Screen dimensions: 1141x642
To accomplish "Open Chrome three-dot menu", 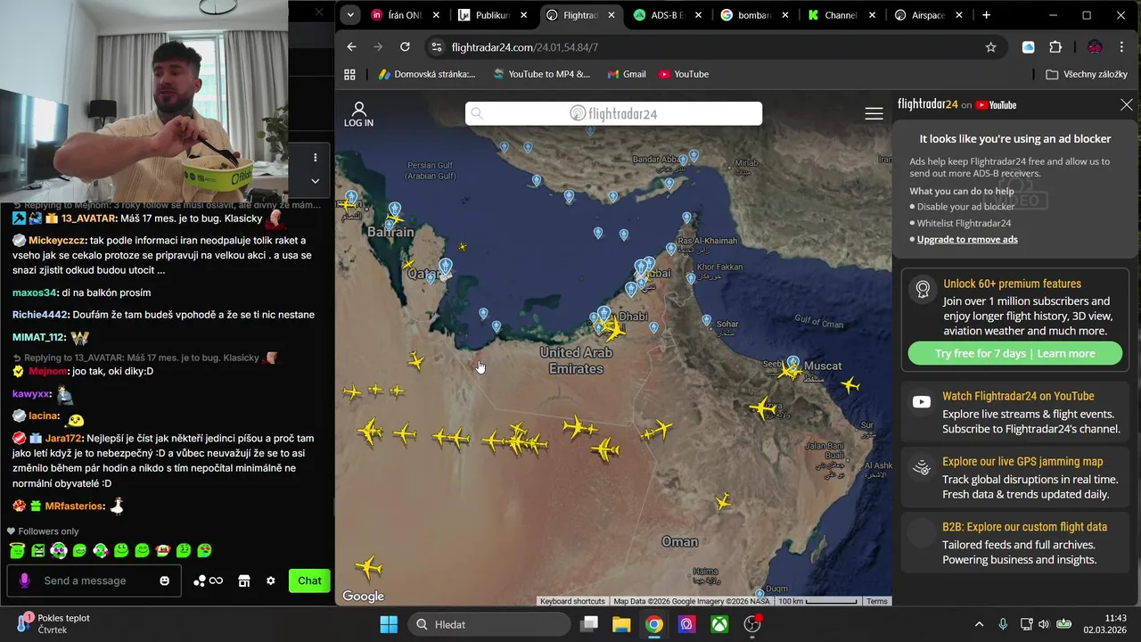I will tap(1121, 47).
